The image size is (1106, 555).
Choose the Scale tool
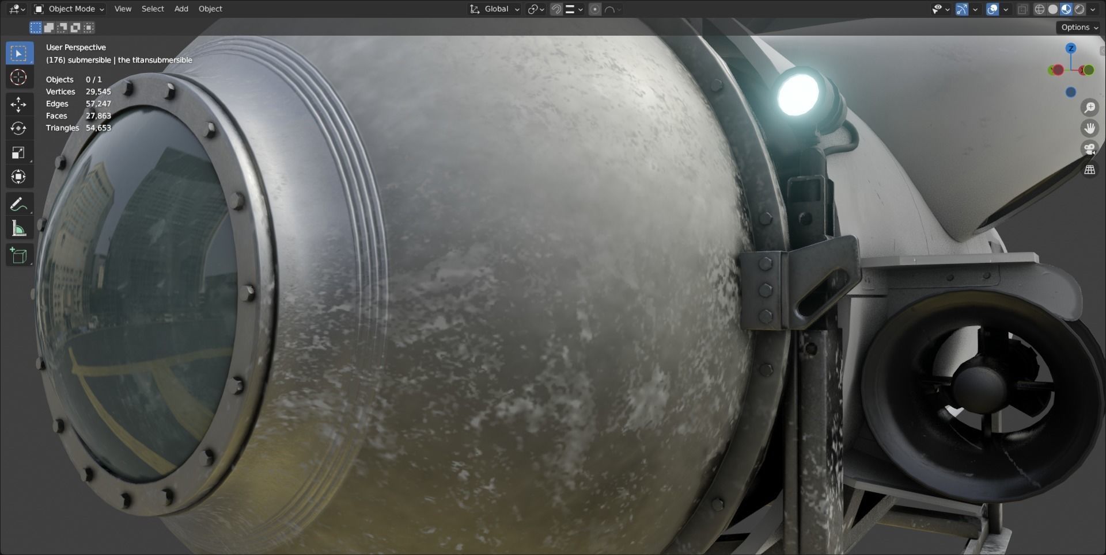tap(19, 152)
